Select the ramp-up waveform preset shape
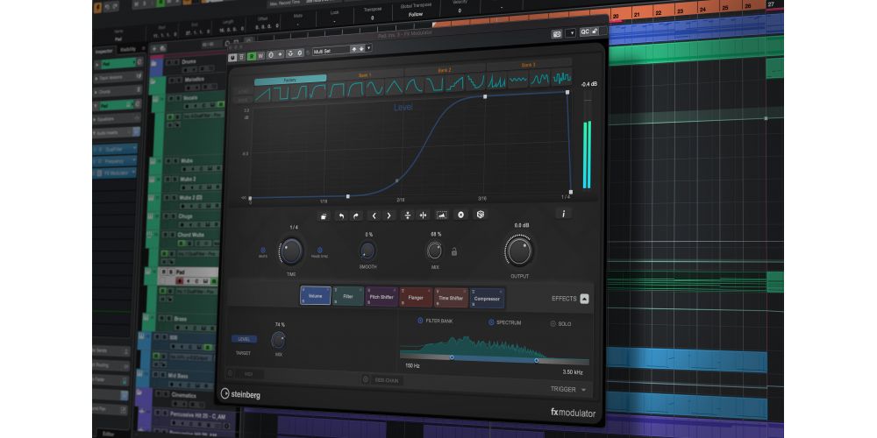Screen dimensions: 877x438 [x=263, y=94]
